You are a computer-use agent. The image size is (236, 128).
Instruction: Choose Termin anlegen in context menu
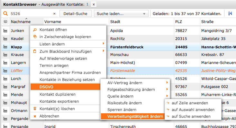[x=54, y=66]
